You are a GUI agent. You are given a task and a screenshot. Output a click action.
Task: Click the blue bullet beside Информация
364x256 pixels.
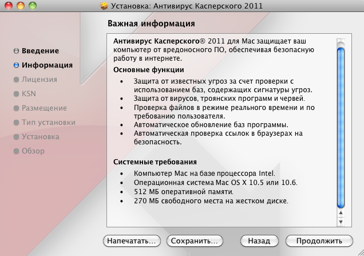pyautogui.click(x=16, y=65)
